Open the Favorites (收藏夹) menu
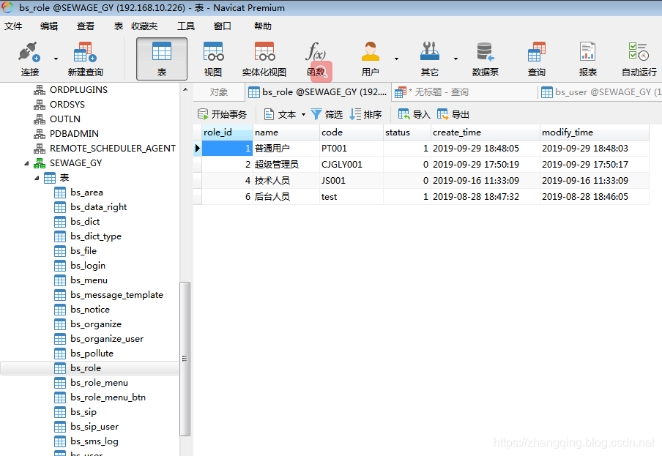Screen dimensions: 662x456 coord(144,26)
